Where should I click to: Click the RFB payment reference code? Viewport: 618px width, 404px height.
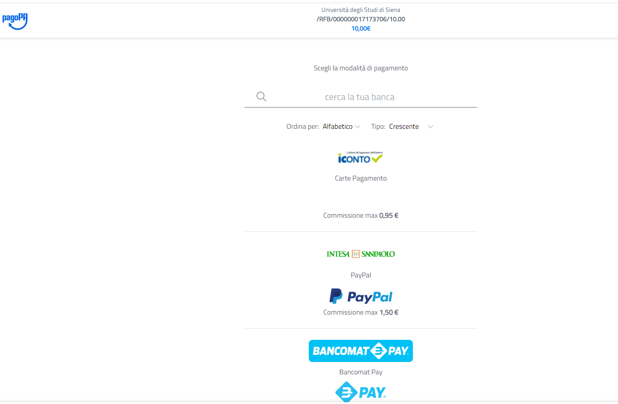pyautogui.click(x=361, y=19)
